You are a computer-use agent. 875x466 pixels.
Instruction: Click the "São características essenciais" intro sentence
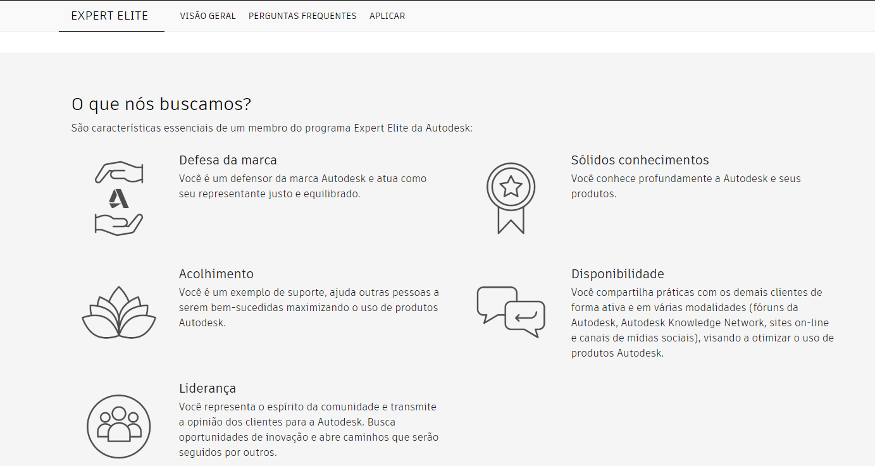coord(272,128)
